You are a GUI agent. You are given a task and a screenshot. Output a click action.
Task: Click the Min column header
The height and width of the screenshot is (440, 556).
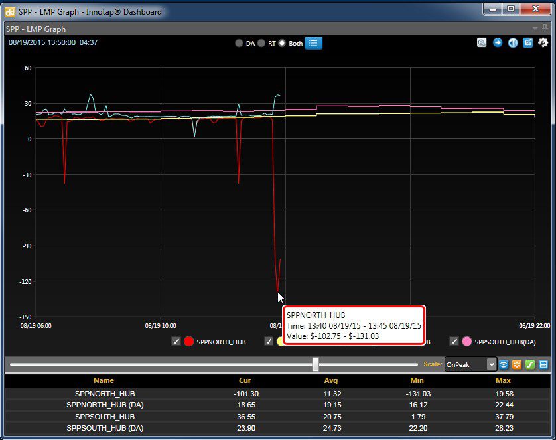pyautogui.click(x=417, y=380)
